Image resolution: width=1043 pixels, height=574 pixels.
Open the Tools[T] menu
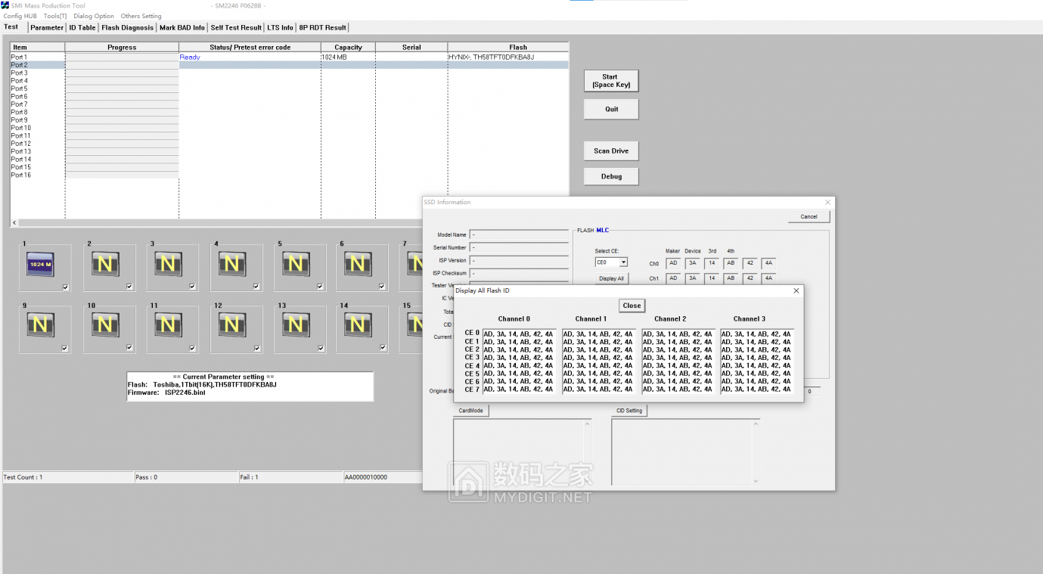tap(55, 16)
